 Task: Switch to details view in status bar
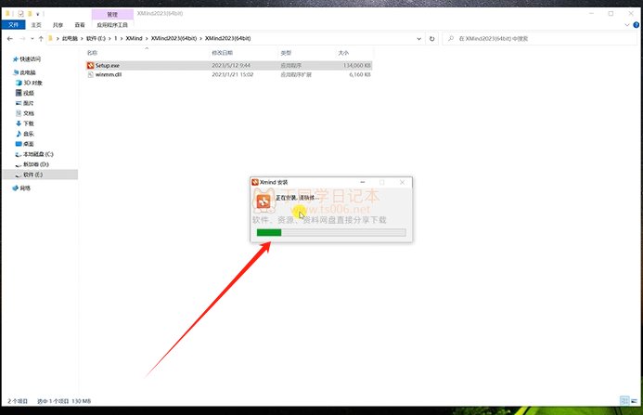click(x=624, y=401)
